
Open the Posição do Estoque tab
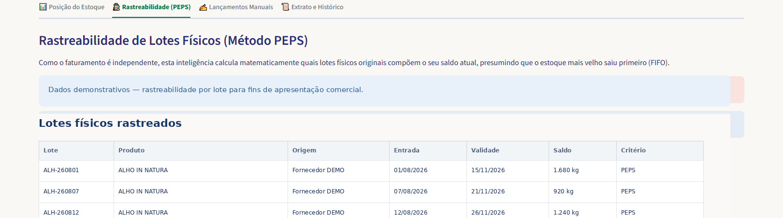click(x=72, y=7)
